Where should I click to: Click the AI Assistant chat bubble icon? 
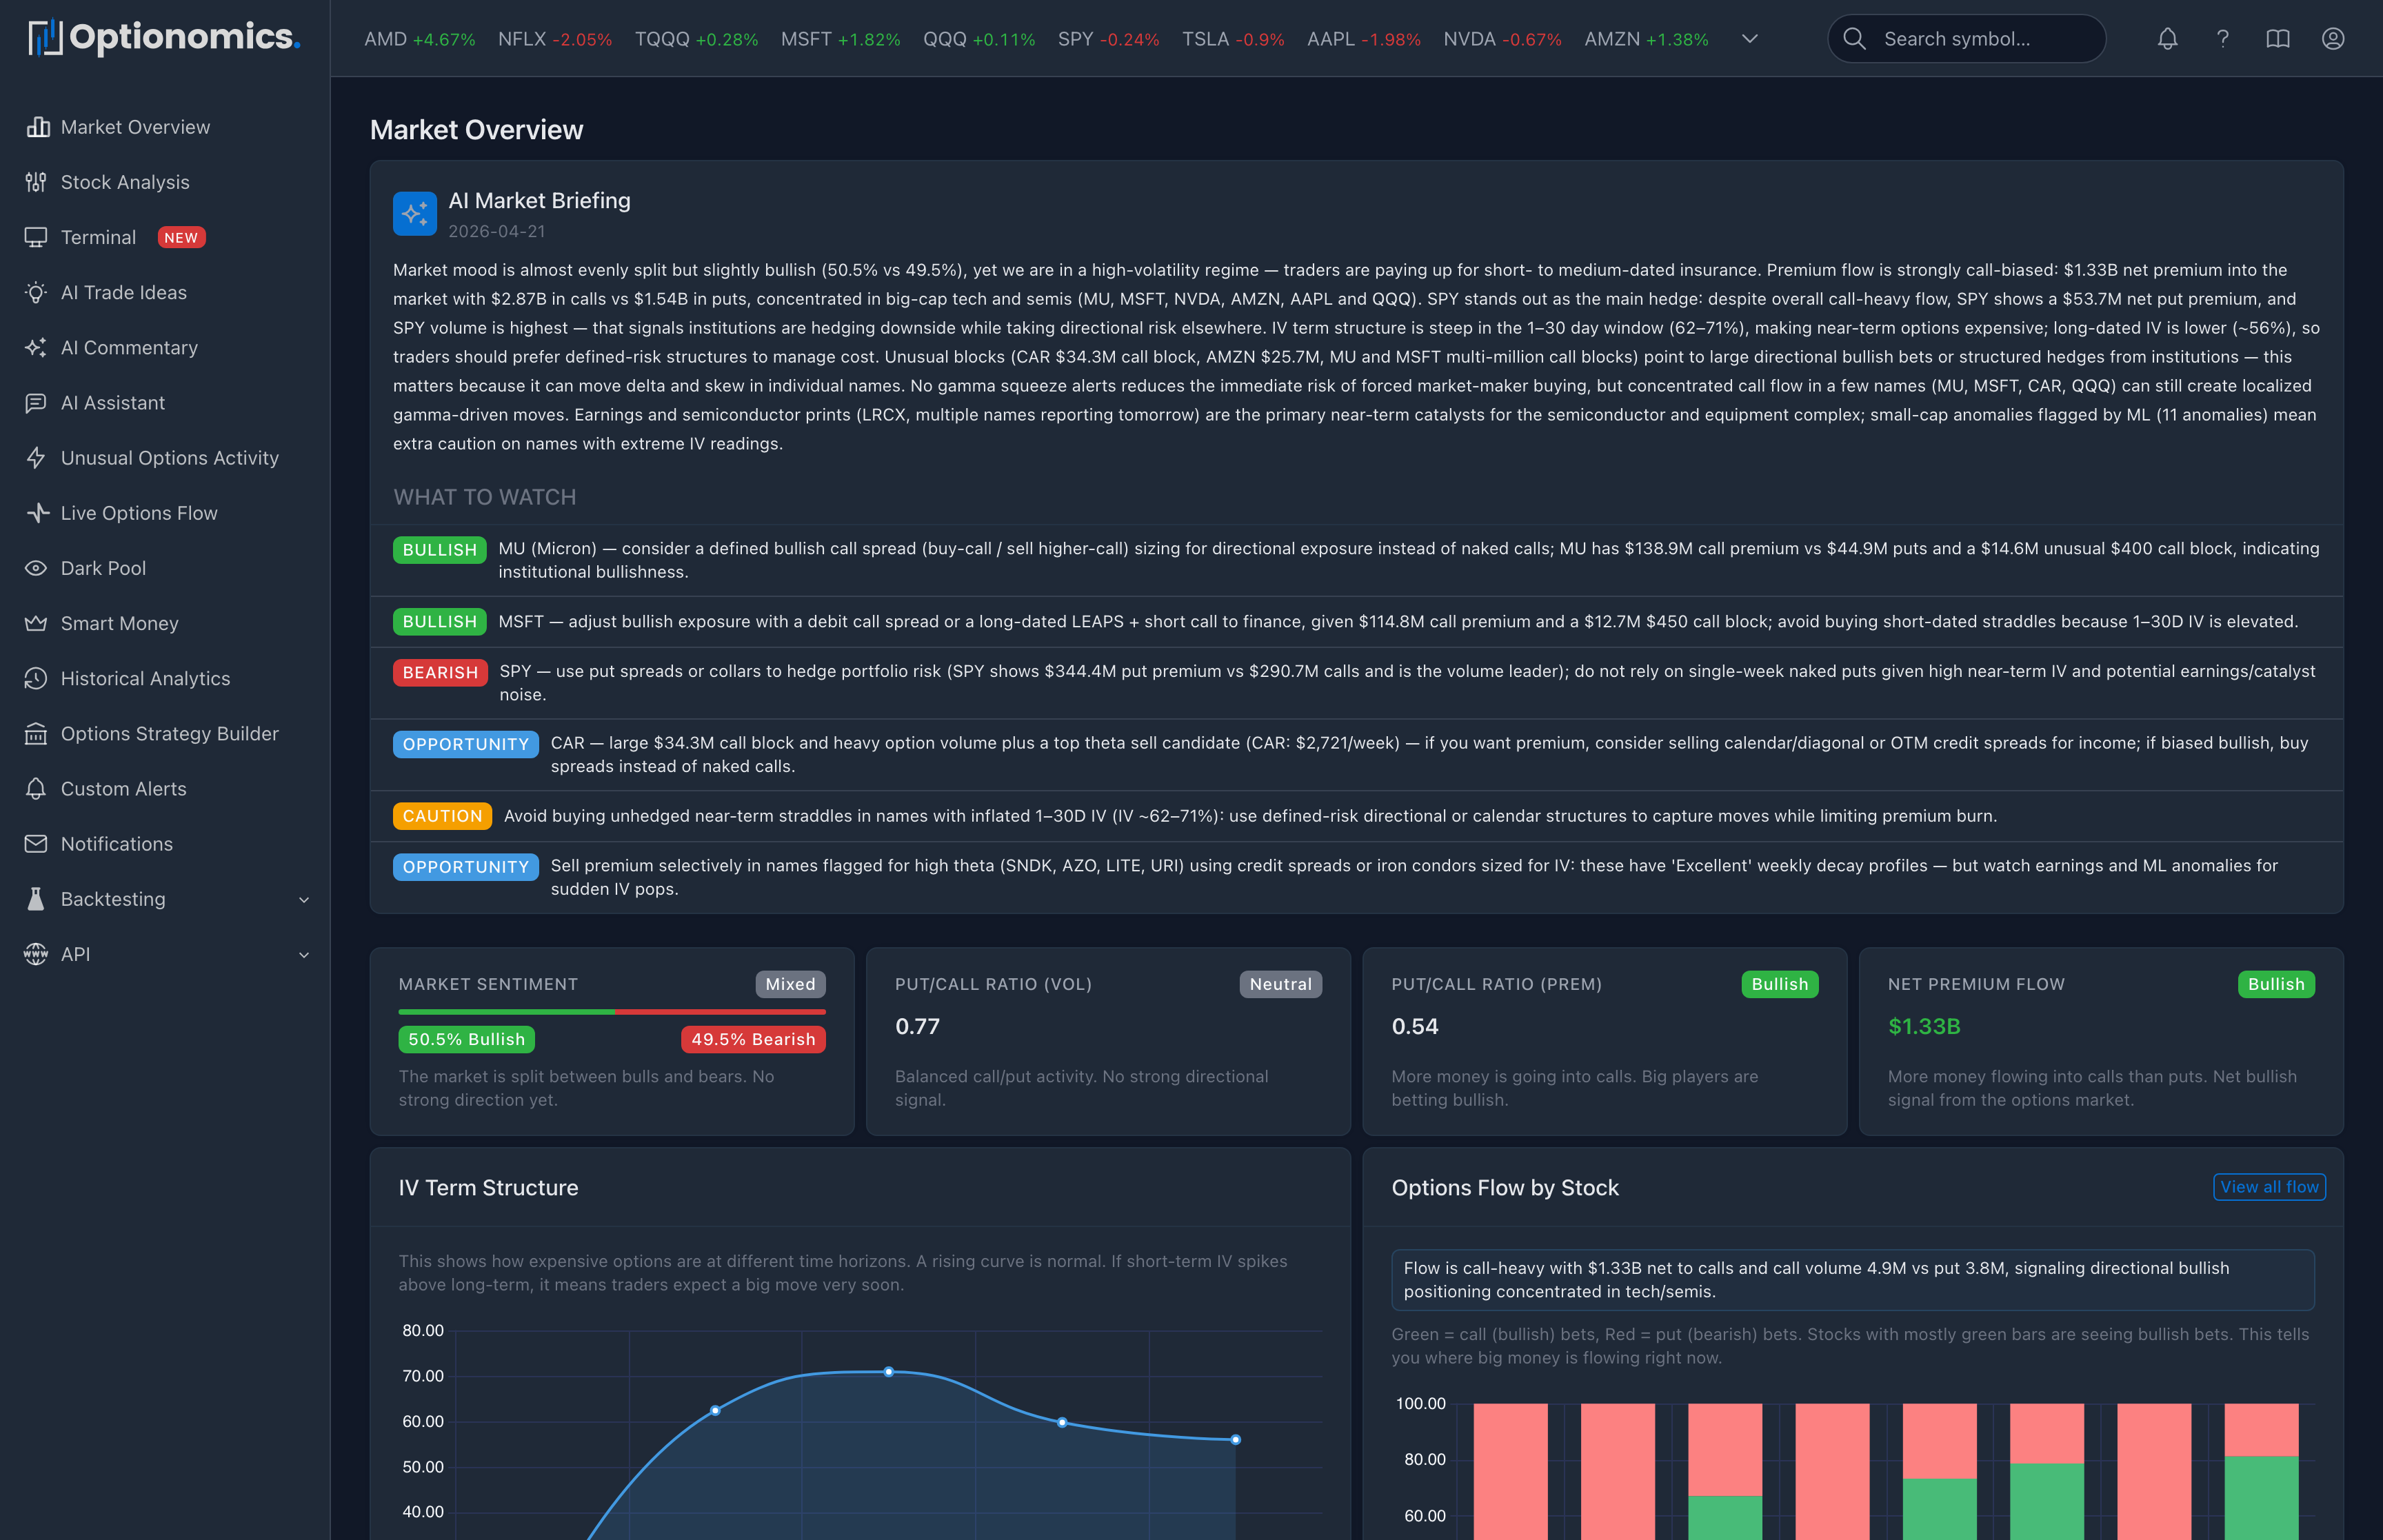point(37,402)
